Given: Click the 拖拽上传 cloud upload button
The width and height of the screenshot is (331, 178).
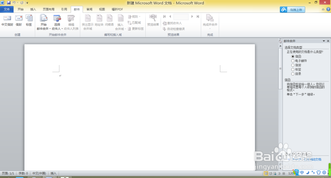Looking at the screenshot, I should (x=292, y=10).
